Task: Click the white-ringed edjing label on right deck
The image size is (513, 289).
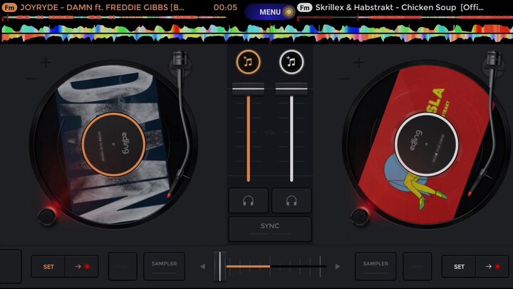Action: tap(426, 144)
